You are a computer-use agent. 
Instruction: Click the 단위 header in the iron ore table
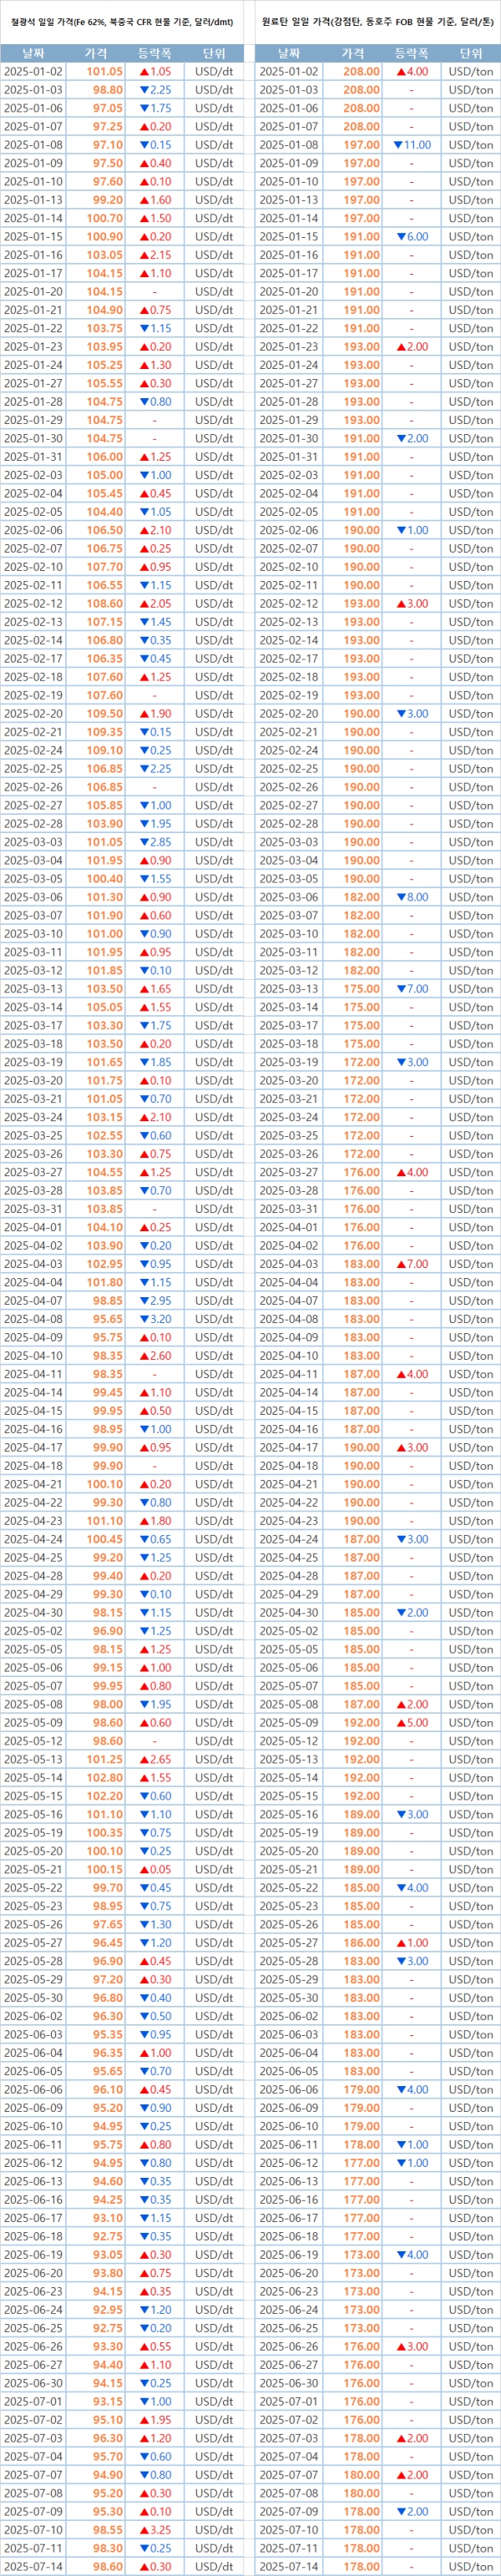pyautogui.click(x=213, y=53)
